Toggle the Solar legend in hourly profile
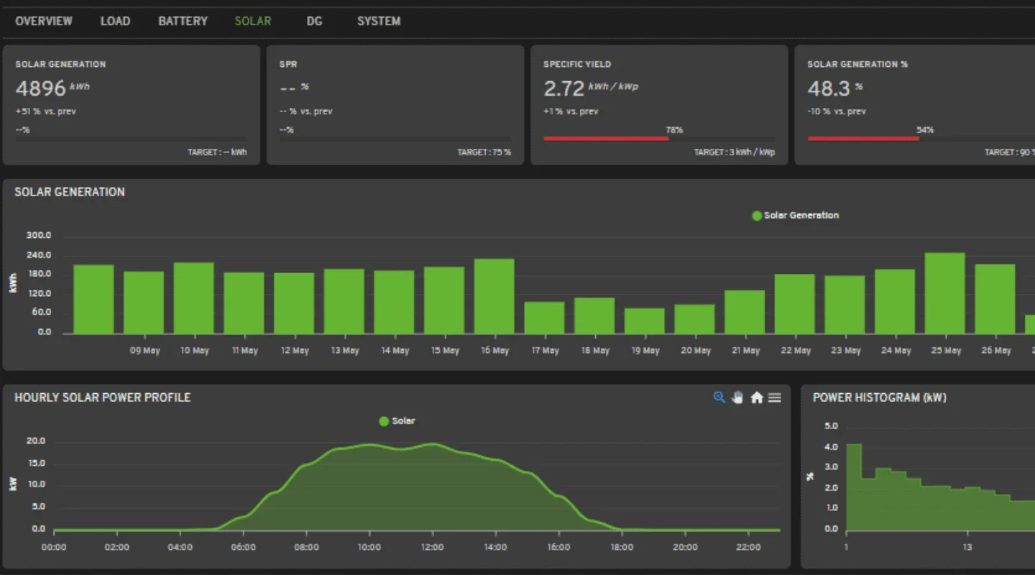This screenshot has width=1035, height=575. 397,421
